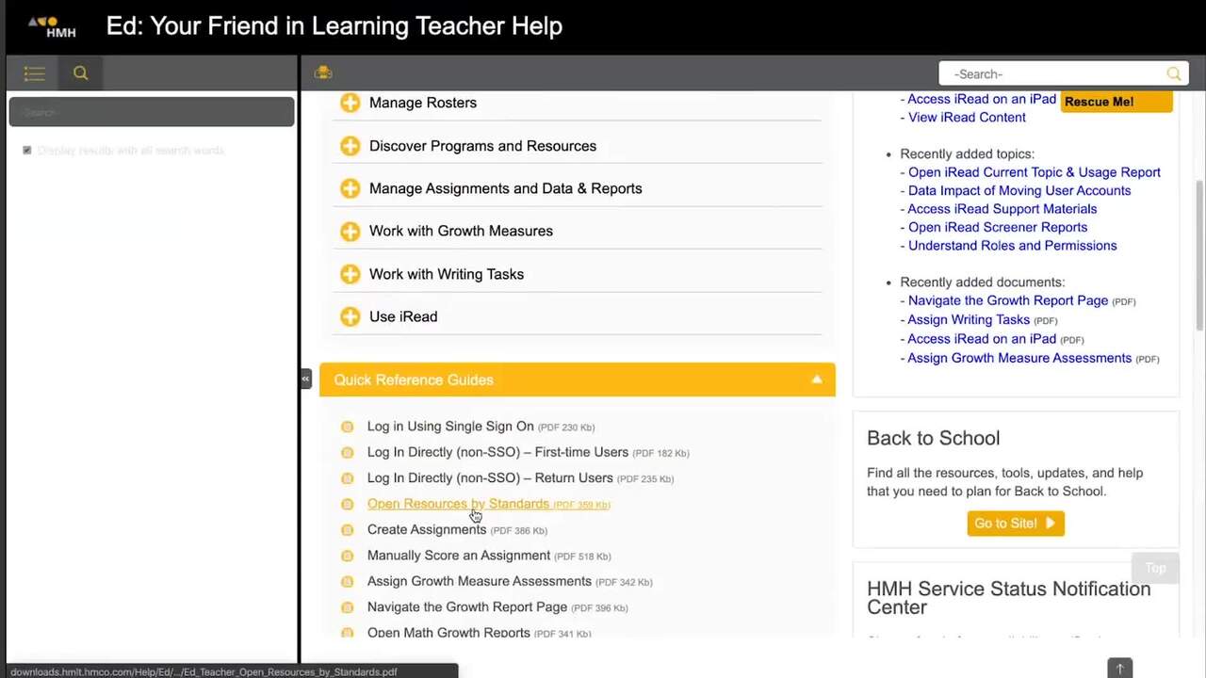Click the HMH logo in header

pos(52,26)
